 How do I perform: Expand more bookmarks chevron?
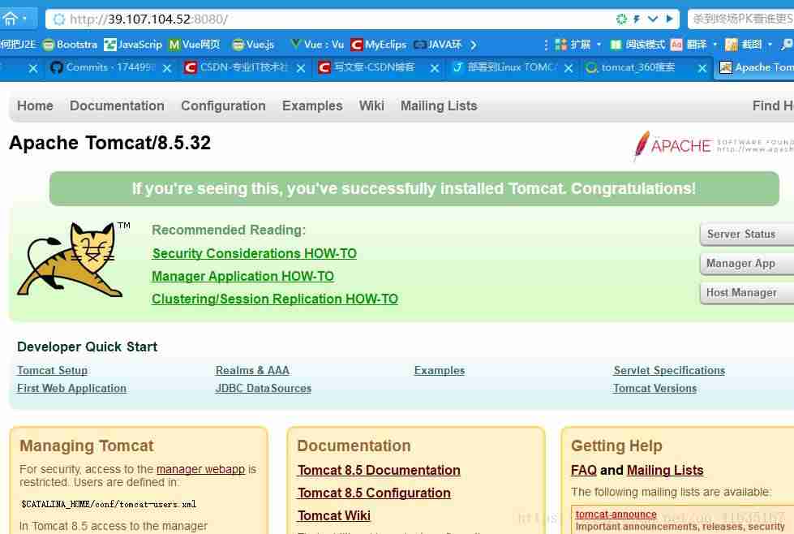473,45
